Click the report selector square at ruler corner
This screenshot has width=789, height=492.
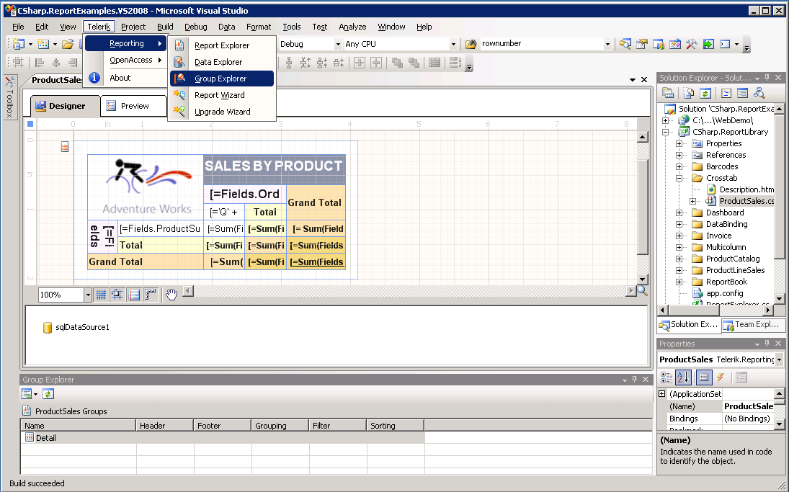point(30,124)
